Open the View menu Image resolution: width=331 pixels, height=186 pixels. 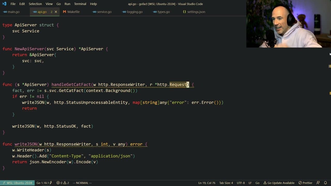49,4
